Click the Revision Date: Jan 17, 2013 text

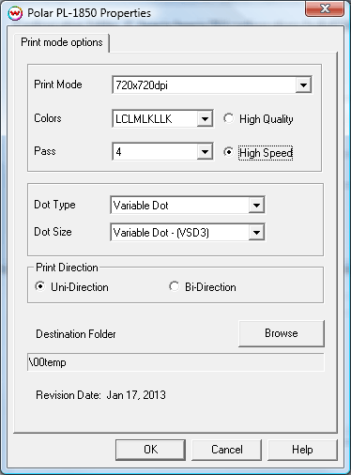(x=100, y=395)
